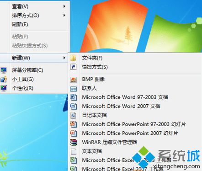Click the journal document (日记本文档) icon

(73, 115)
